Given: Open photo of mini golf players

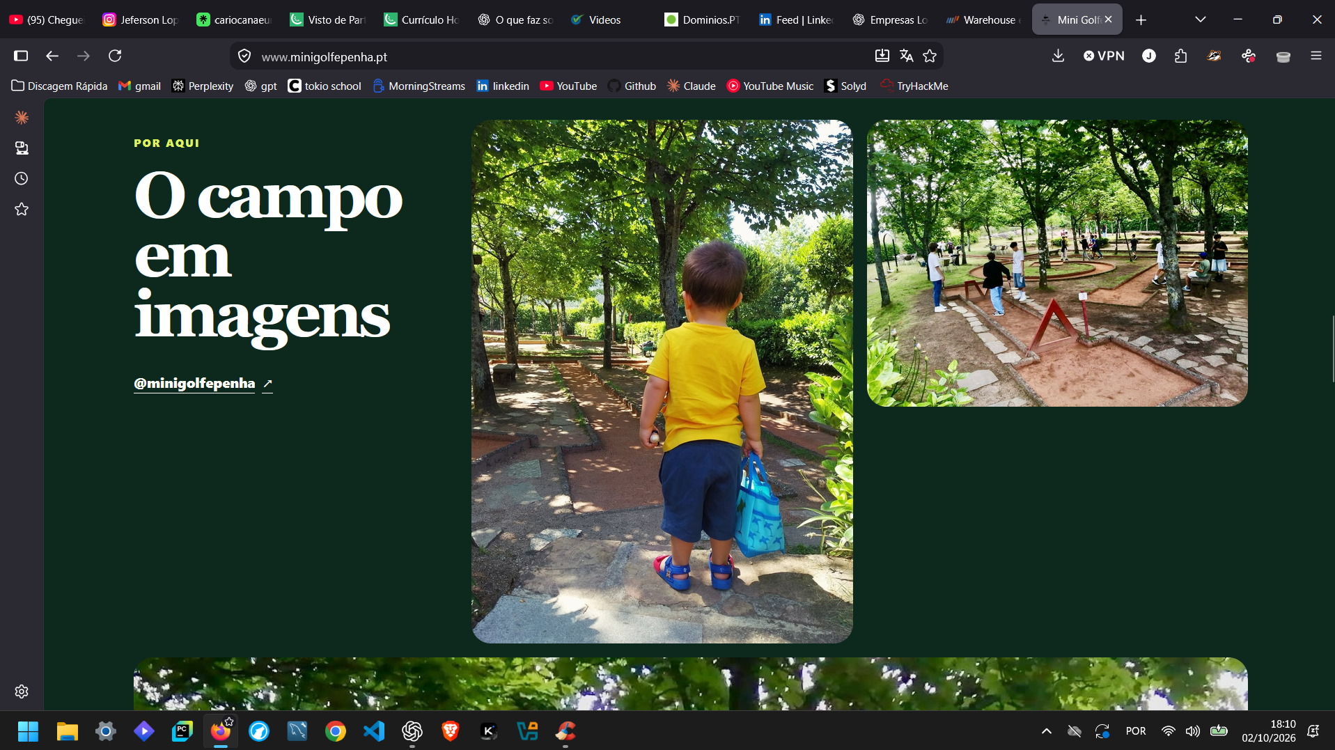Looking at the screenshot, I should click(1056, 263).
